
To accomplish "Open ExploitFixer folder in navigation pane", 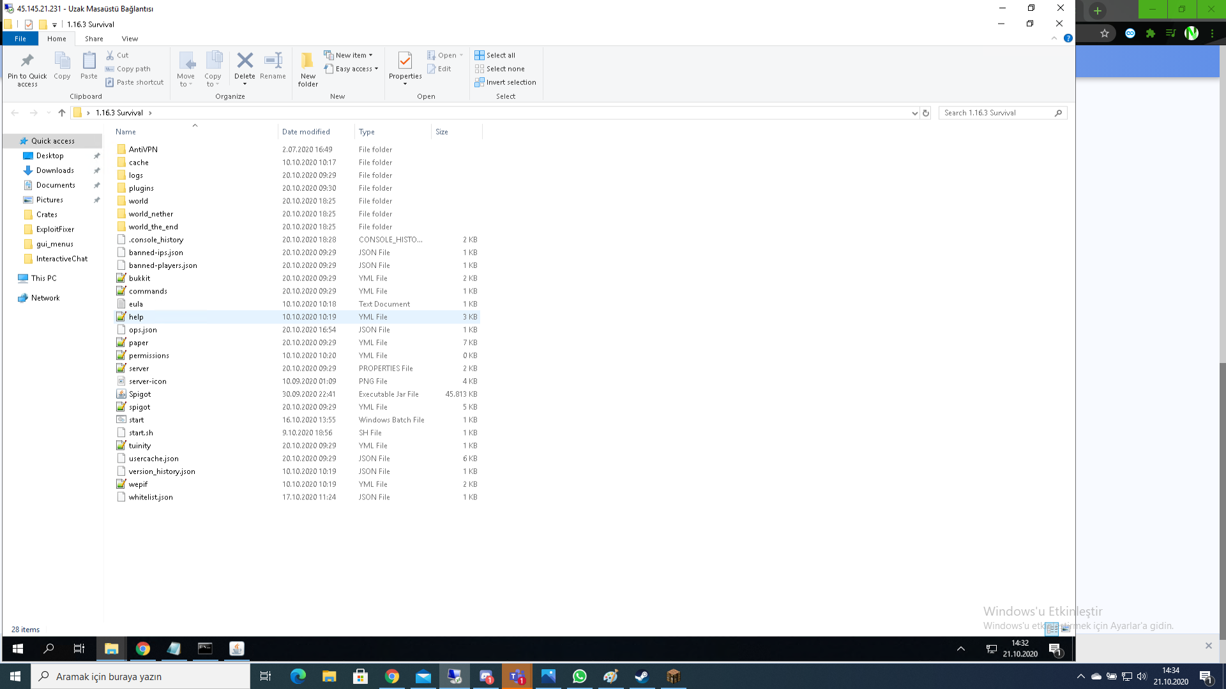I will (x=55, y=229).
